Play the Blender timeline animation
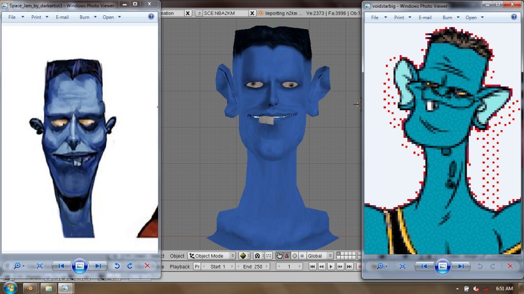Image resolution: width=524 pixels, height=294 pixels. (331, 266)
